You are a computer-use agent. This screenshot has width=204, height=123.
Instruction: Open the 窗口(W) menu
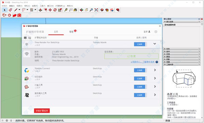click(50, 6)
